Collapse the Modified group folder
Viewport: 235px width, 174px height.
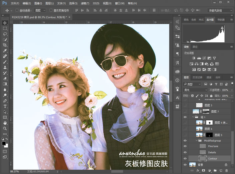coord(196,140)
